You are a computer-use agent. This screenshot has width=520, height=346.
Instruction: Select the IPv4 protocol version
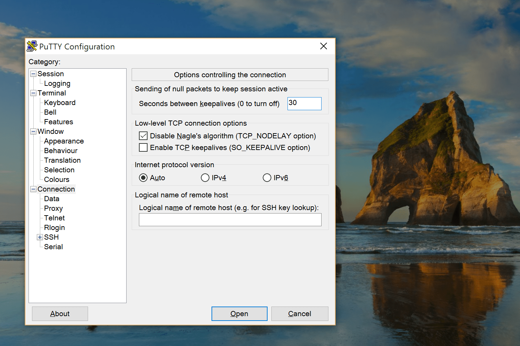(x=205, y=177)
